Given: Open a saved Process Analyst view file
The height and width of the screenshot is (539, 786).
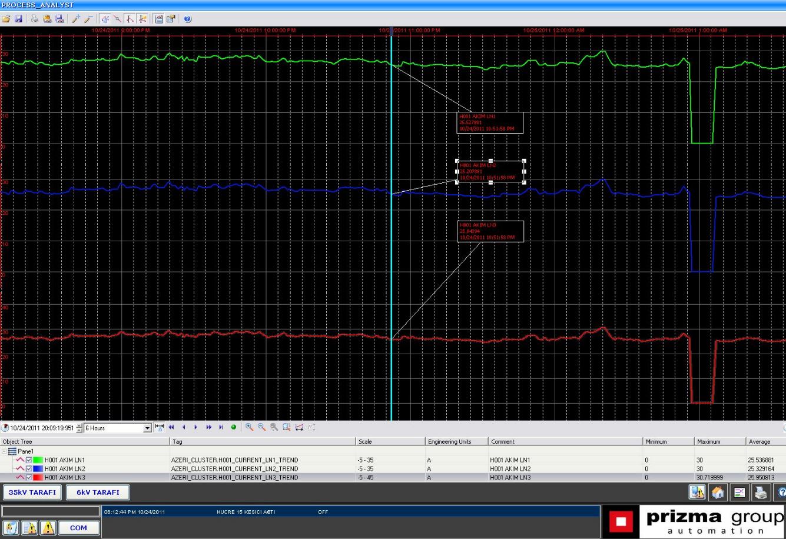Looking at the screenshot, I should pyautogui.click(x=6, y=19).
